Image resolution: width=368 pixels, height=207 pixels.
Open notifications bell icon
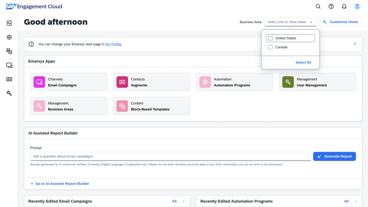344,6
